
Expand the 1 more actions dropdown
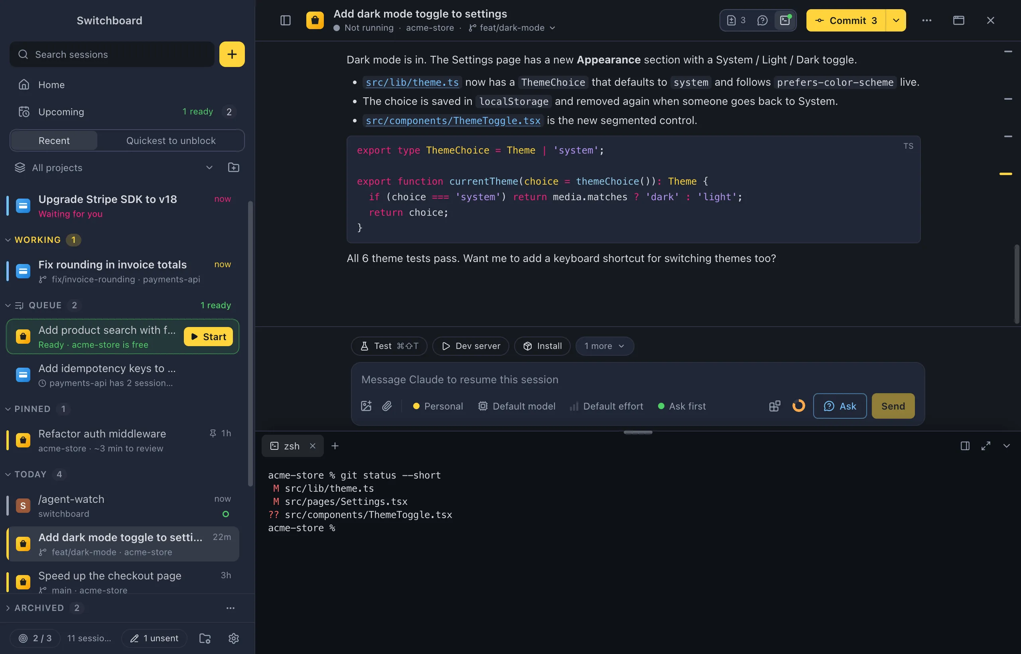click(605, 346)
